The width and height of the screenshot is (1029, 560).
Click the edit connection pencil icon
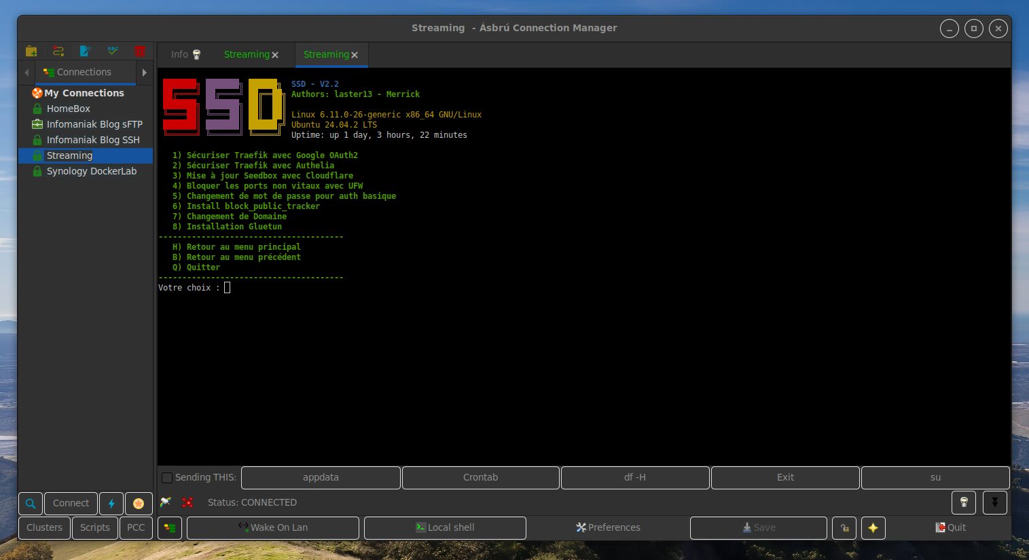pyautogui.click(x=86, y=52)
